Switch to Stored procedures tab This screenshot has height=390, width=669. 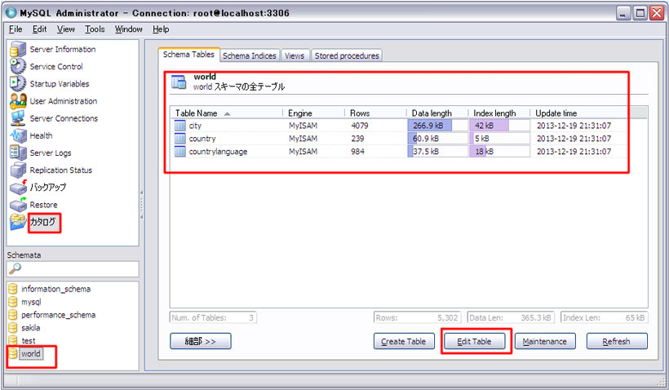(347, 55)
